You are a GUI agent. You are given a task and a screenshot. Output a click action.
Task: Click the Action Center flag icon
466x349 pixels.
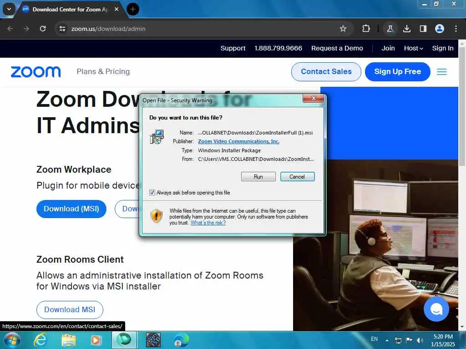coord(409,340)
